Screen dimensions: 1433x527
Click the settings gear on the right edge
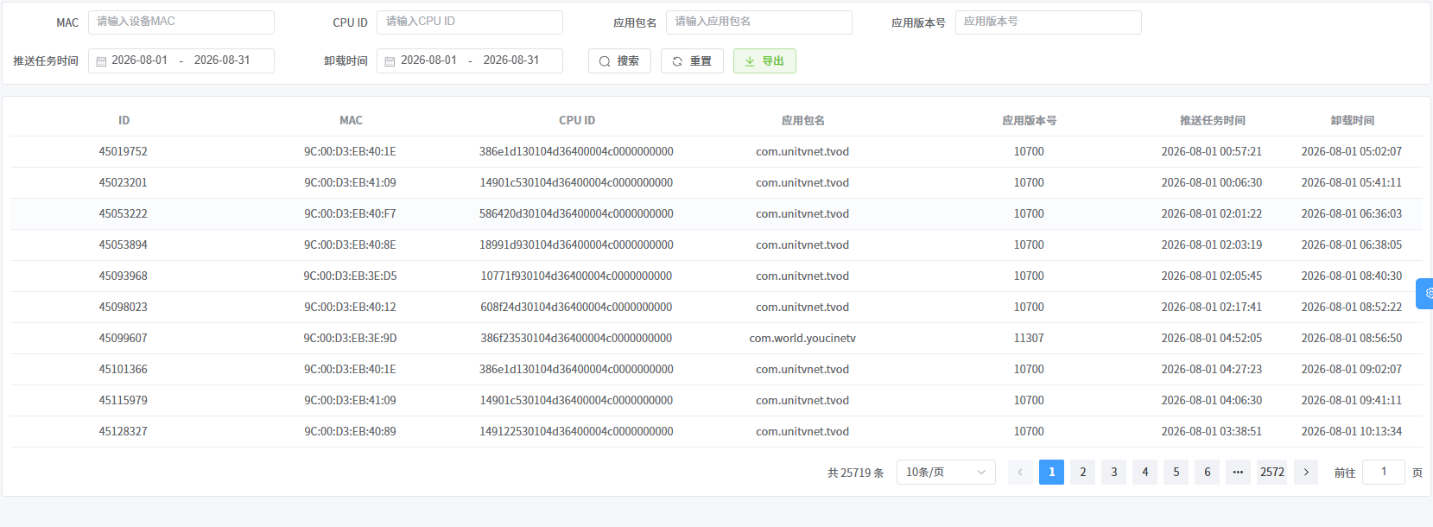click(1426, 294)
